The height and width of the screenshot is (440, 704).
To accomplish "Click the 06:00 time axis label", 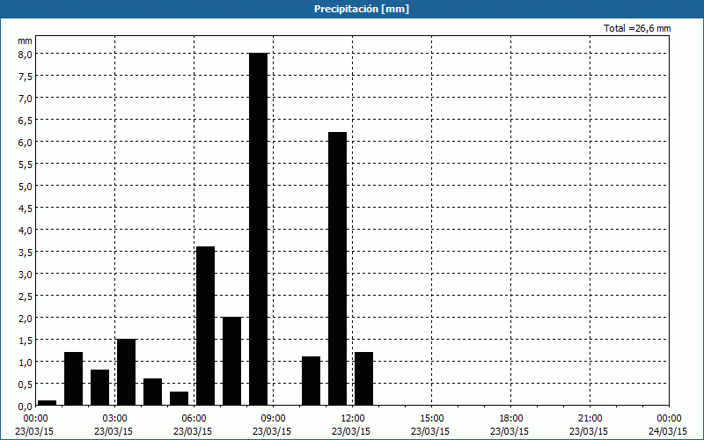I will [x=194, y=419].
